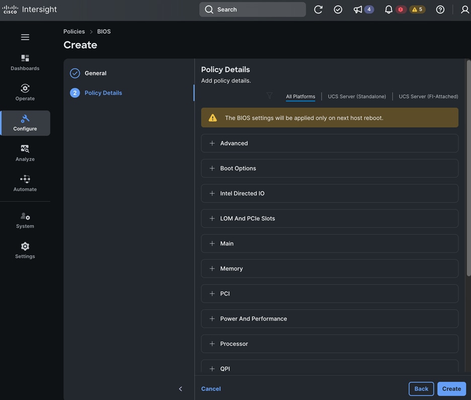Switch to UCS Server (FI-Attached) tab
Image resolution: width=471 pixels, height=400 pixels.
[x=428, y=96]
